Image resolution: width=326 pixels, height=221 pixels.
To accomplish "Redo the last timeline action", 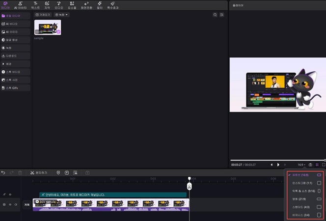I will coord(12,173).
